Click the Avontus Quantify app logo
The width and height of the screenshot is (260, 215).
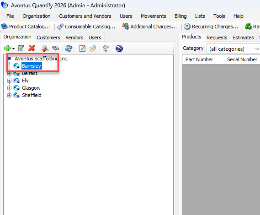[5, 5]
